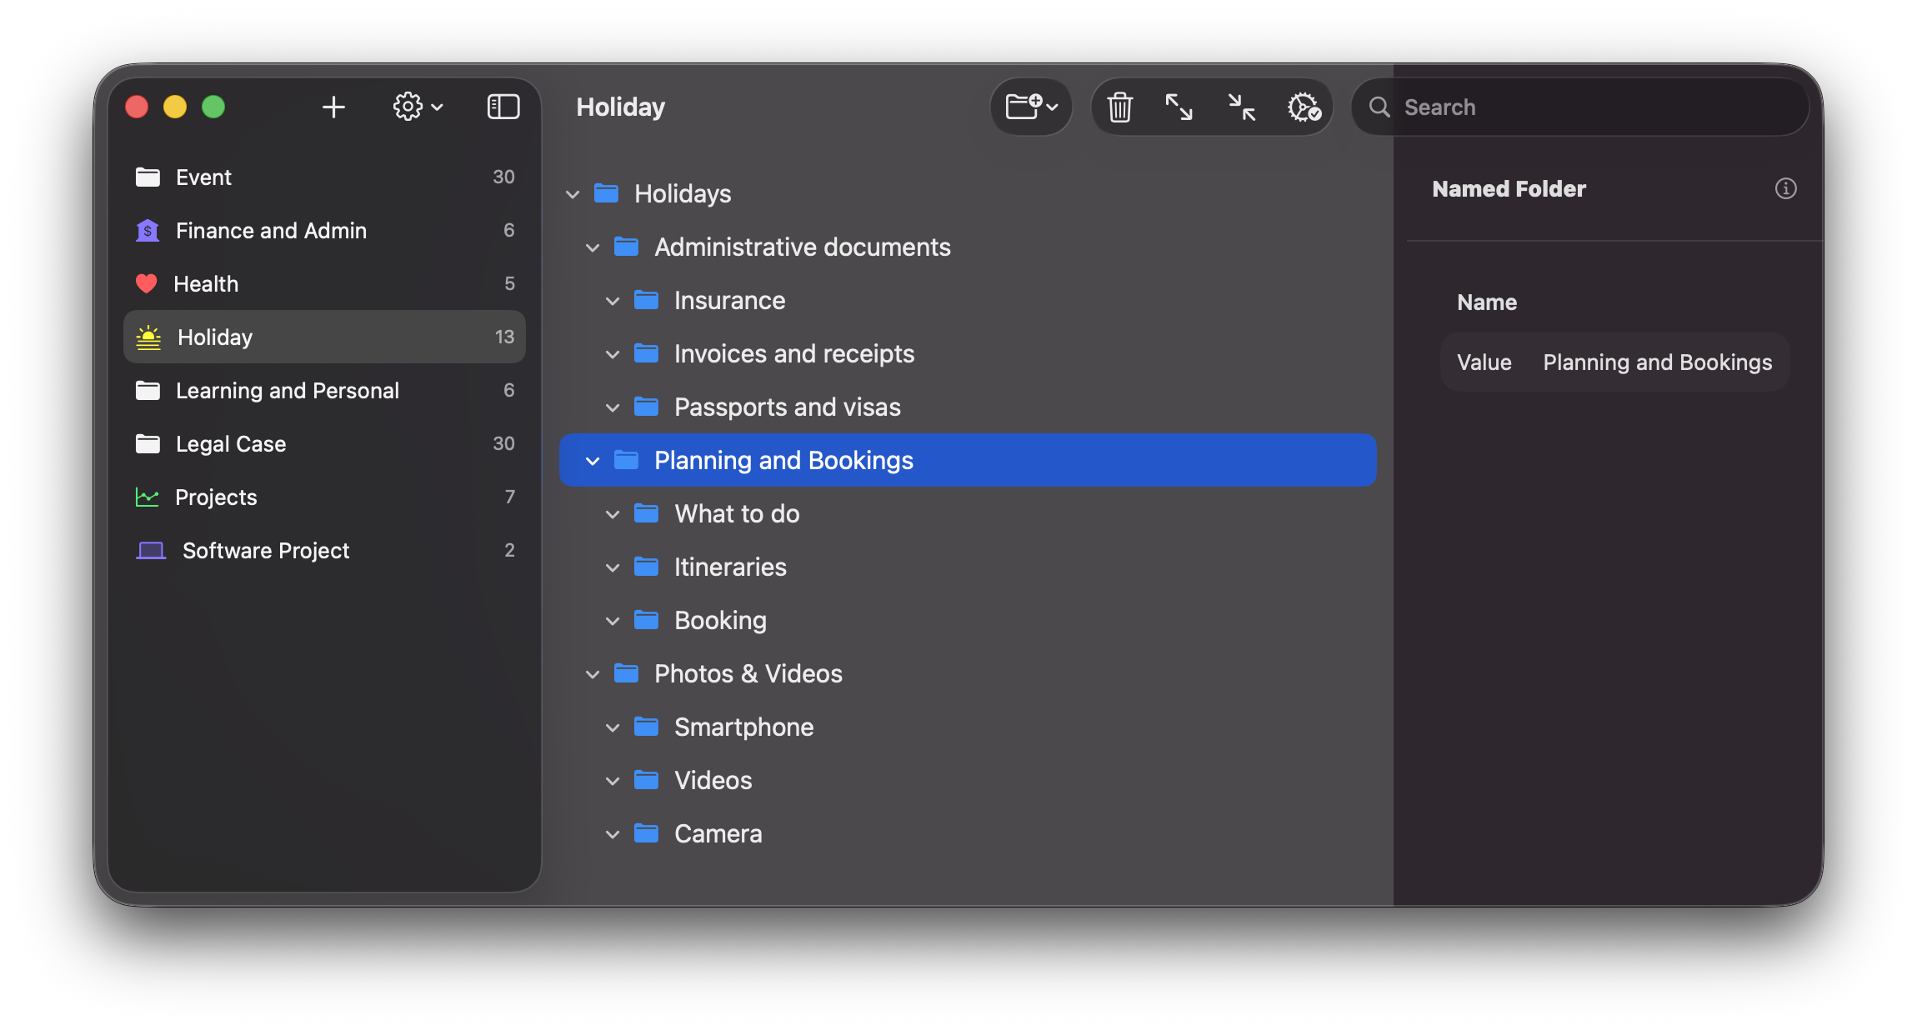The height and width of the screenshot is (1030, 1917).
Task: Click the info button beside Named Folder
Action: pyautogui.click(x=1785, y=188)
